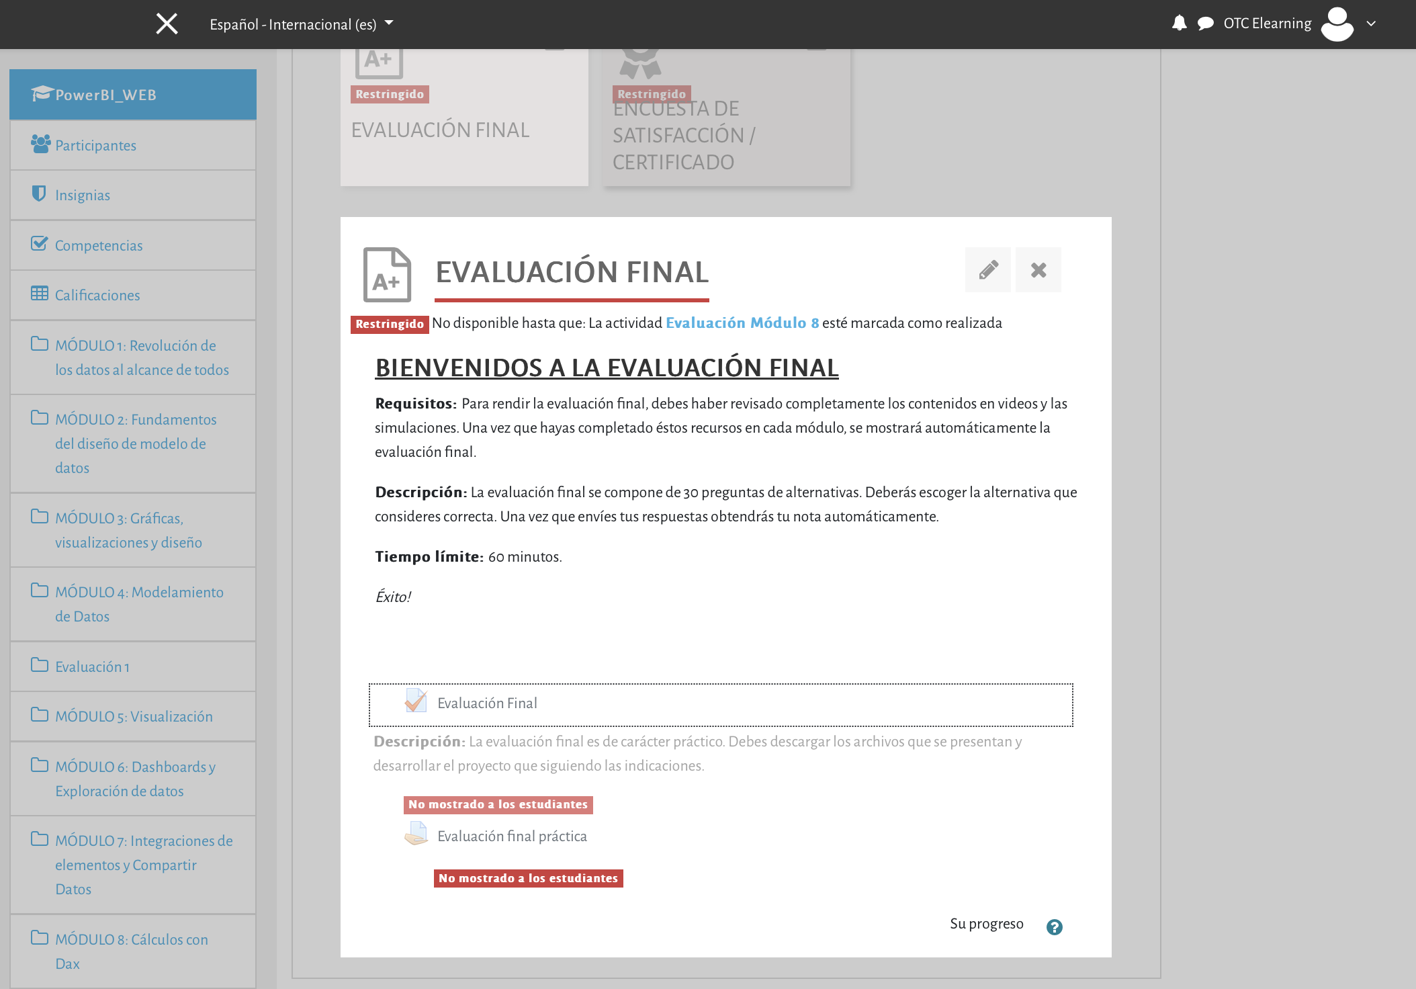Go to MÓDULO 6: Dashboards y Exploración
Viewport: 1416px width, 989px height.
(x=133, y=779)
